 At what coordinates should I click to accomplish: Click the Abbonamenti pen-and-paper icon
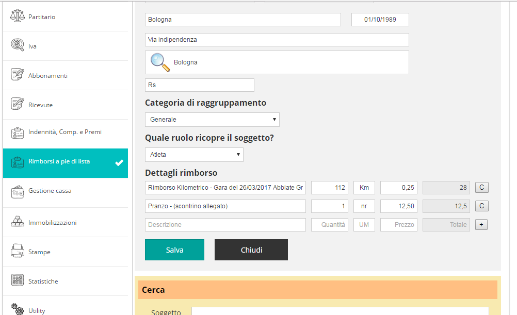[18, 74]
